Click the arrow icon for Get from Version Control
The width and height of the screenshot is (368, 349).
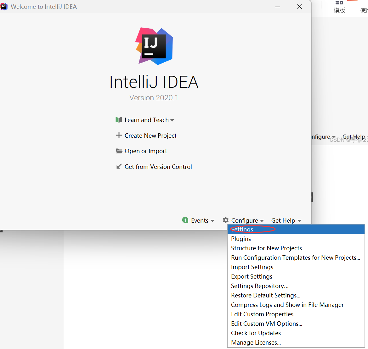click(119, 166)
